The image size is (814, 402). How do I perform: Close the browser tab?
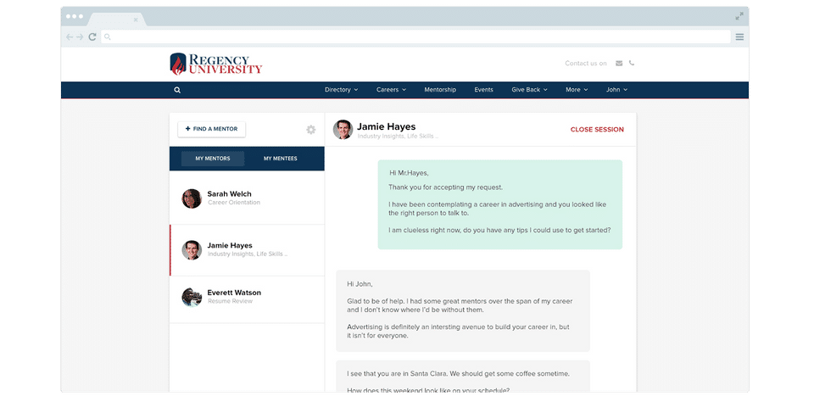point(136,20)
